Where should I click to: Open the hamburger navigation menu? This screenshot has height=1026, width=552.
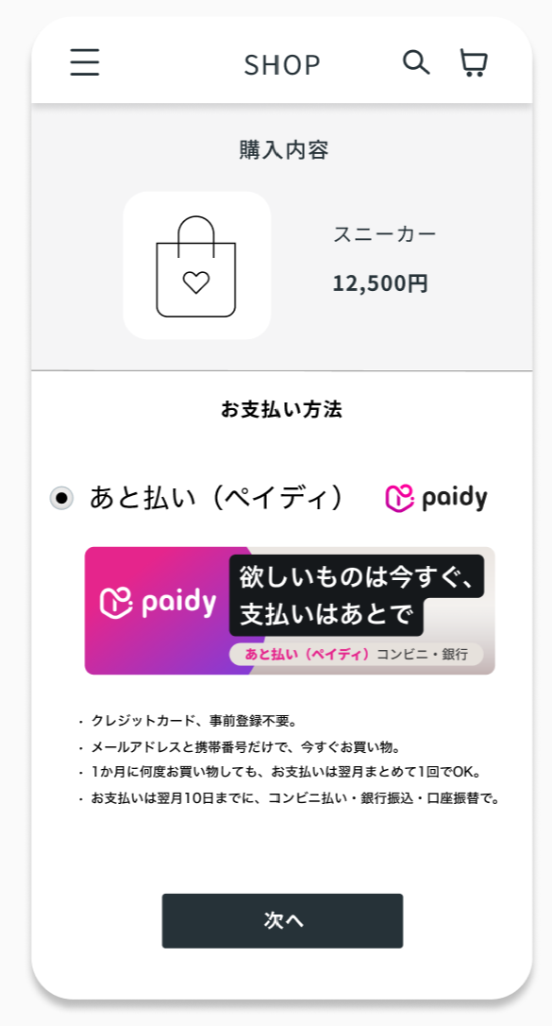(84, 62)
